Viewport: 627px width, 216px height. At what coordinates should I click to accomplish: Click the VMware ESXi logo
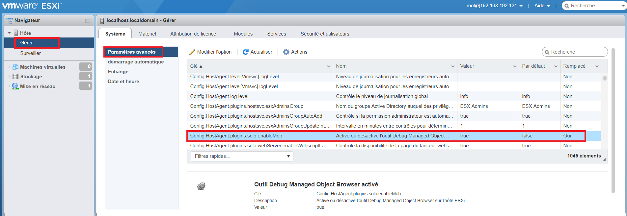coord(32,6)
